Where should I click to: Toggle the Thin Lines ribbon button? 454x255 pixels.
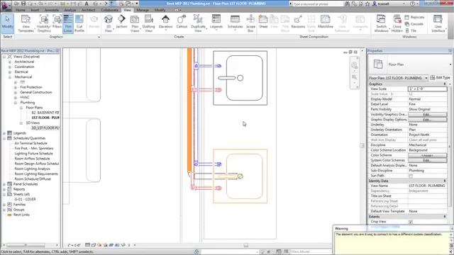(x=68, y=23)
